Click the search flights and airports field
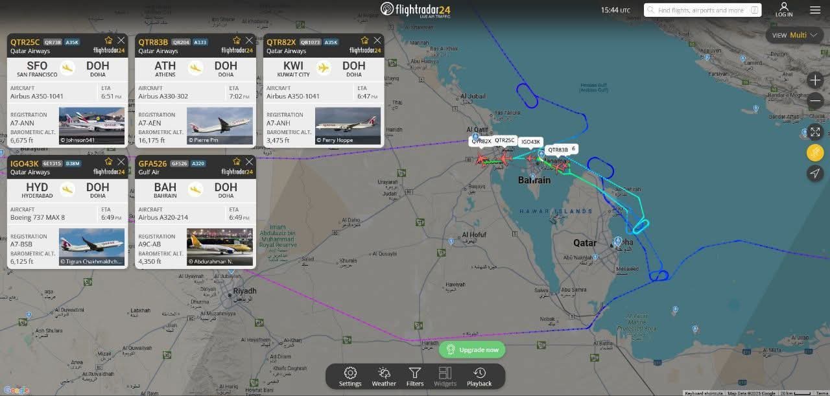Viewport: 830px width, 396px height. coord(703,10)
